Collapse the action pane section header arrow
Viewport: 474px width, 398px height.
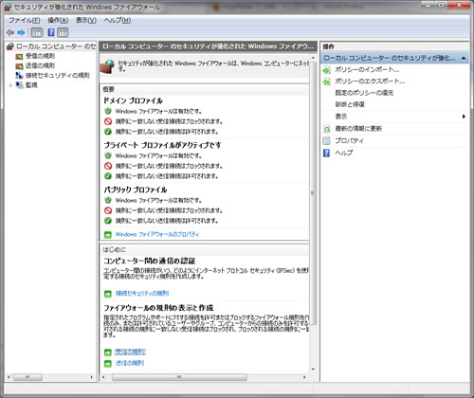(464, 58)
